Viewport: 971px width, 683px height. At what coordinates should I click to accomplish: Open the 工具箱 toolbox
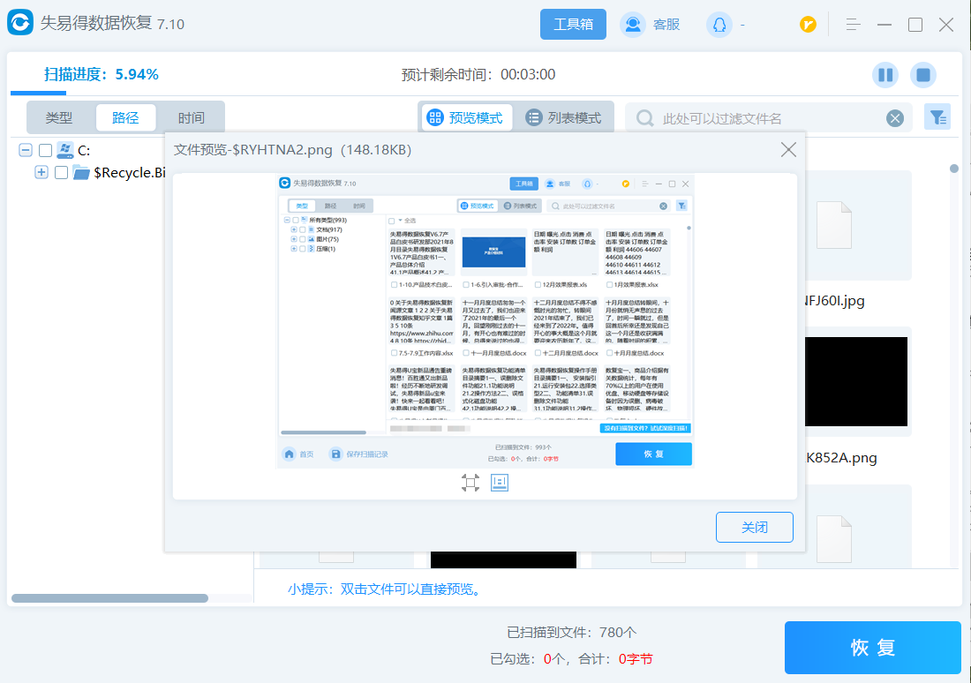(573, 24)
